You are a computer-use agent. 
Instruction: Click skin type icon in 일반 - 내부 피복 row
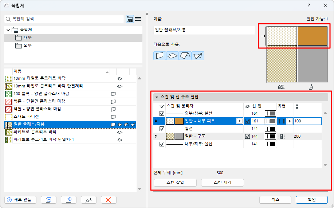click(282, 121)
